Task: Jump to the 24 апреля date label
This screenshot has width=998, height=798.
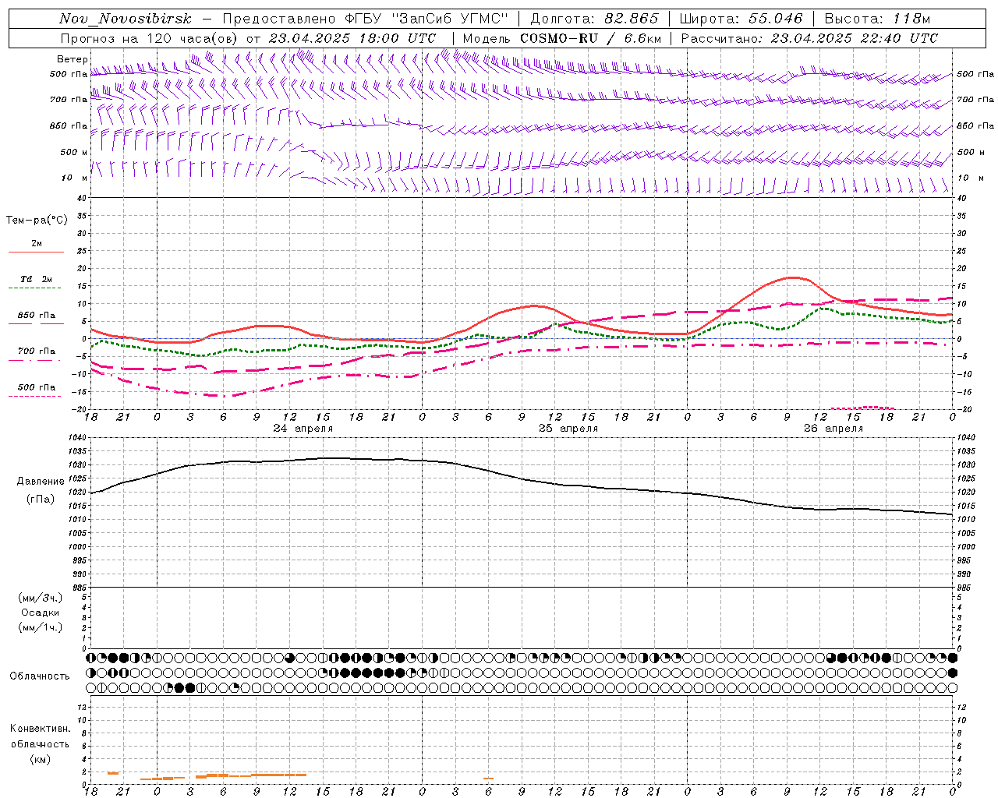Action: 303,429
